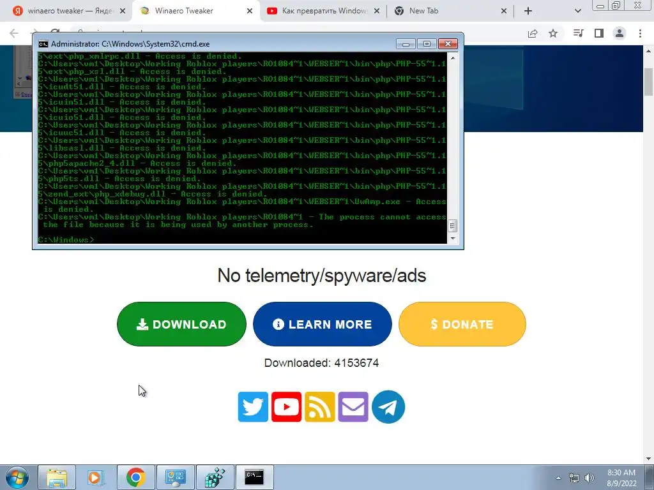Open a new browser tab with plus
This screenshot has width=654, height=490.
tap(528, 11)
